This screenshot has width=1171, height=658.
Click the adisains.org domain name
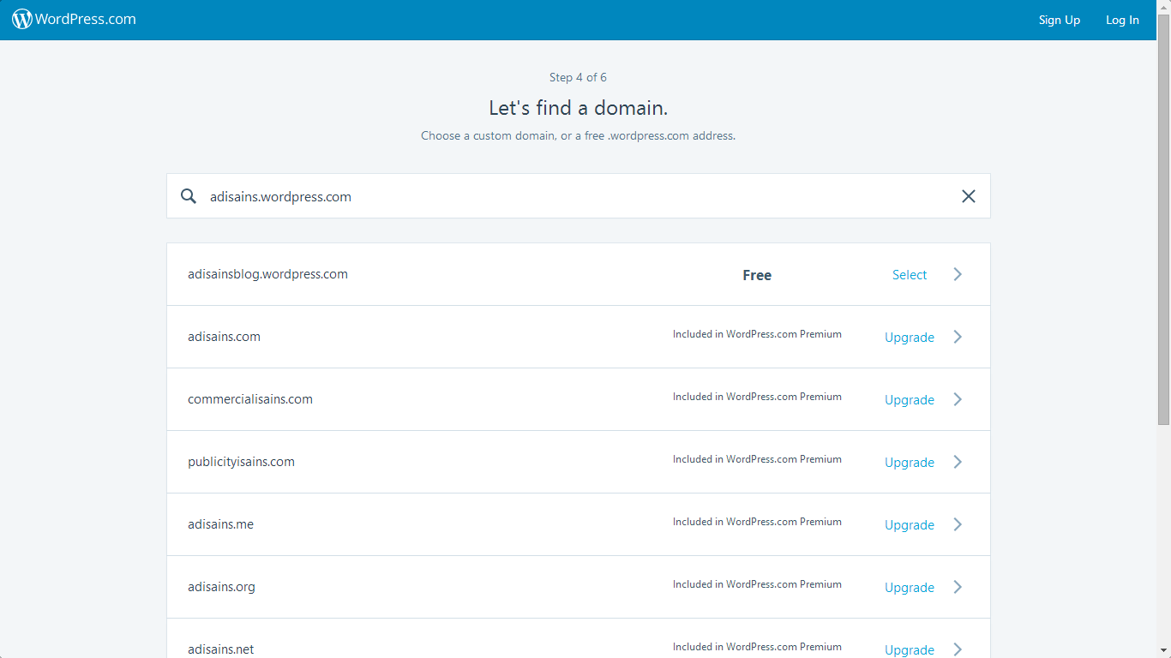pyautogui.click(x=221, y=587)
